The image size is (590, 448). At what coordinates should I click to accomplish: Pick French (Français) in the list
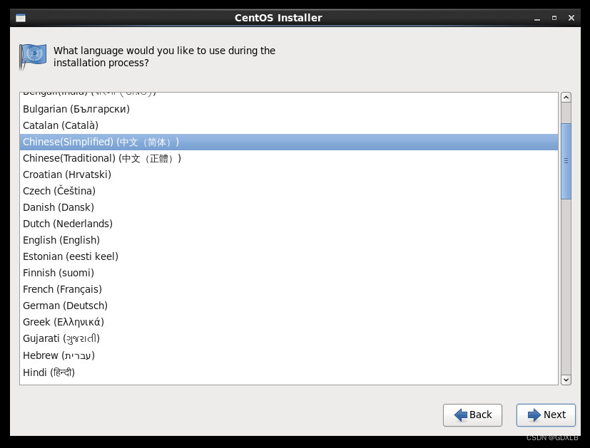click(62, 289)
